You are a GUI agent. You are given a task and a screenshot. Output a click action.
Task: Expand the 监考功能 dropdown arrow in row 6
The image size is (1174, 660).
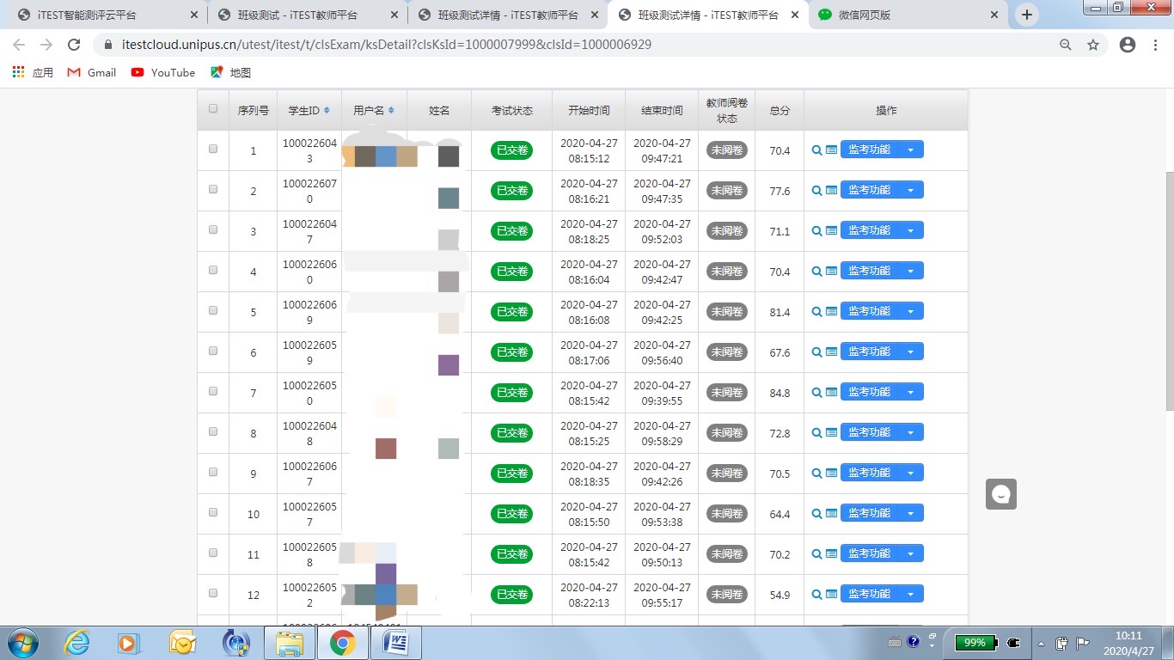911,352
